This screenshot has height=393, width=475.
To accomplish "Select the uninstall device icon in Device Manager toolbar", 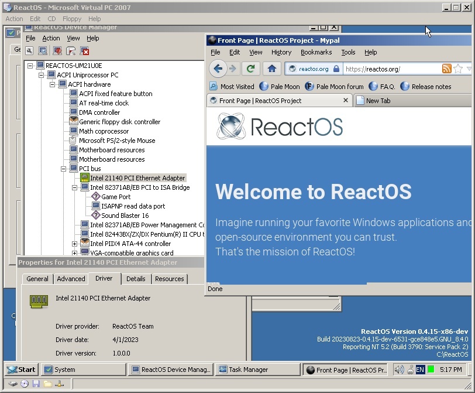I will point(85,52).
